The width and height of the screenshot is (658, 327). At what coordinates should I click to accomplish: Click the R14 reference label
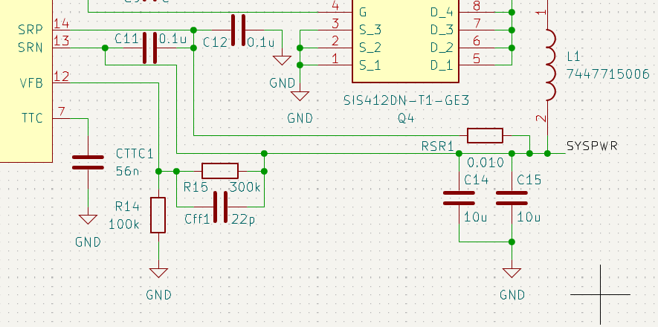pyautogui.click(x=127, y=207)
